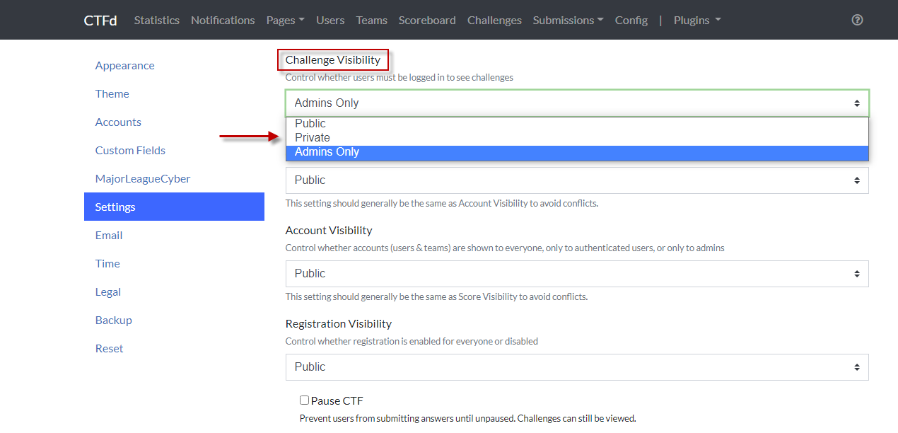Open the Registration Visibility dropdown

coord(576,367)
